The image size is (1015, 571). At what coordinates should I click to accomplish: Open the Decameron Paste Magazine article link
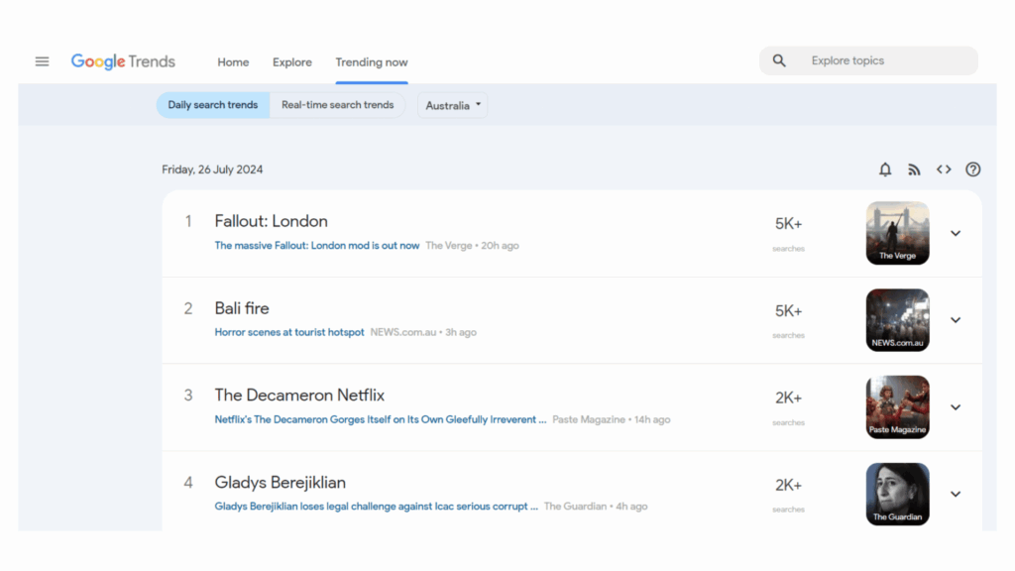(381, 419)
